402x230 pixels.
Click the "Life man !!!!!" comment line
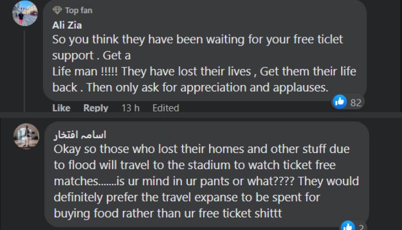[204, 73]
